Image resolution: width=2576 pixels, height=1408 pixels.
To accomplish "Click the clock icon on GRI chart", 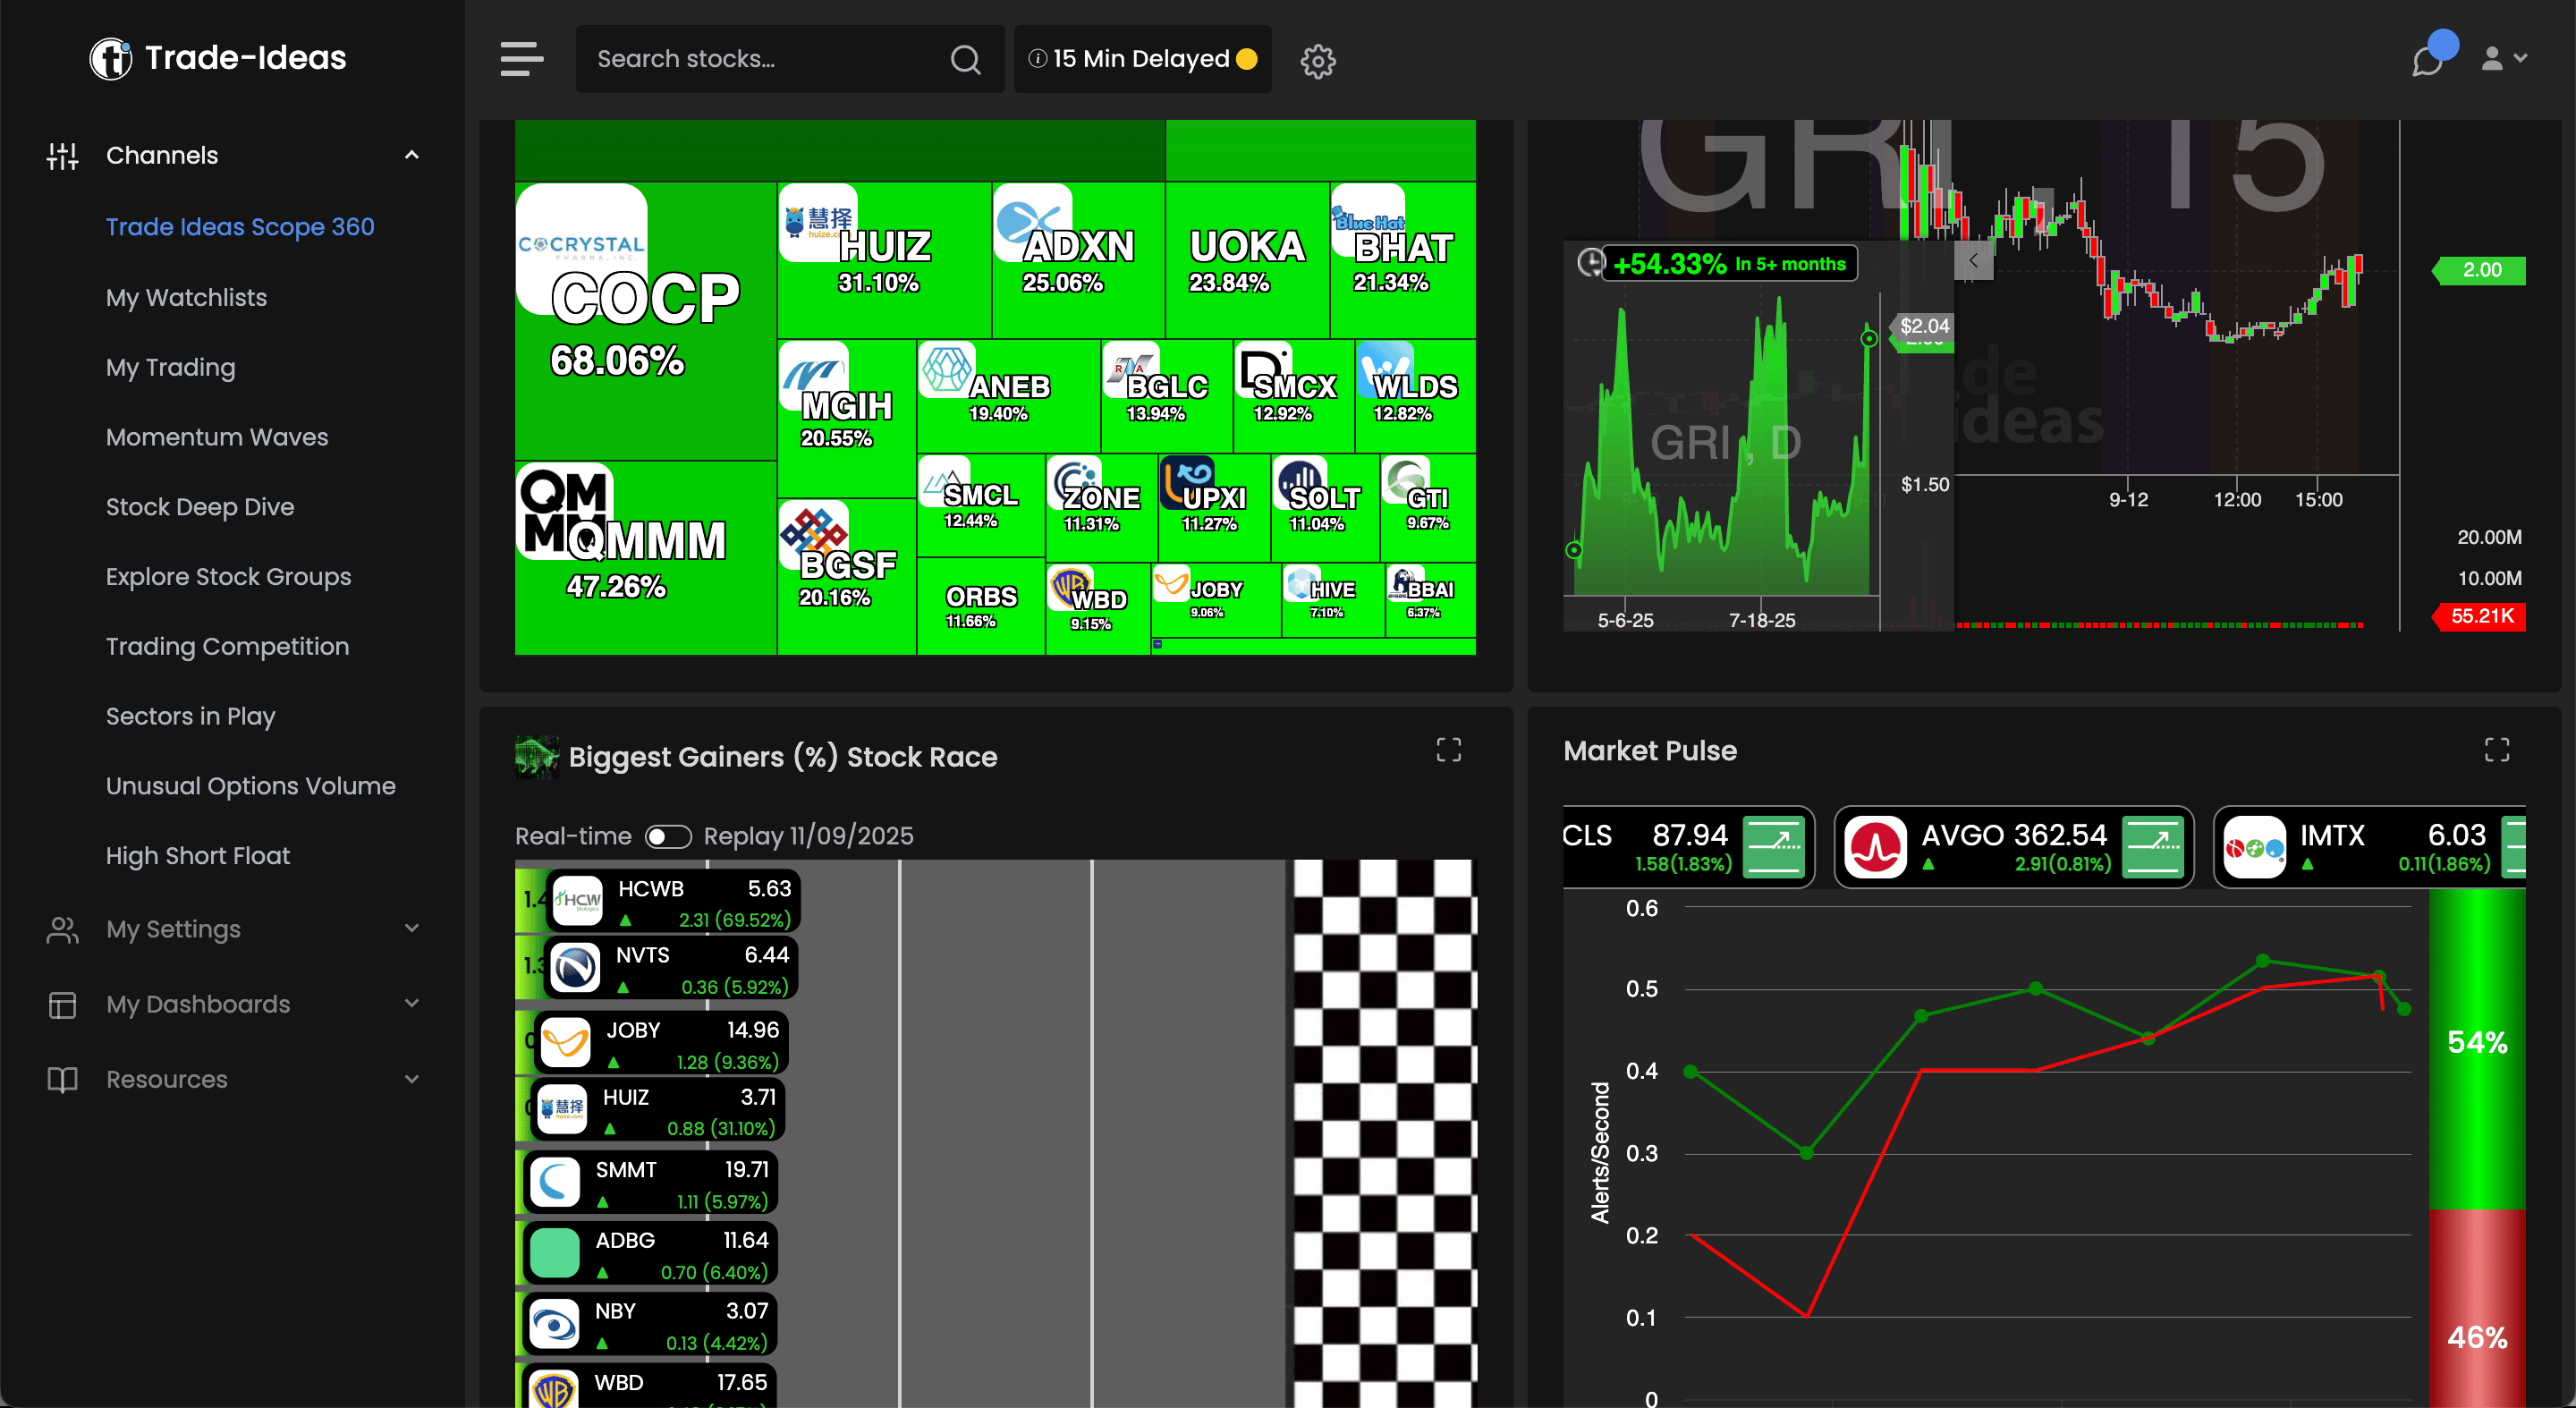I will tap(1589, 263).
